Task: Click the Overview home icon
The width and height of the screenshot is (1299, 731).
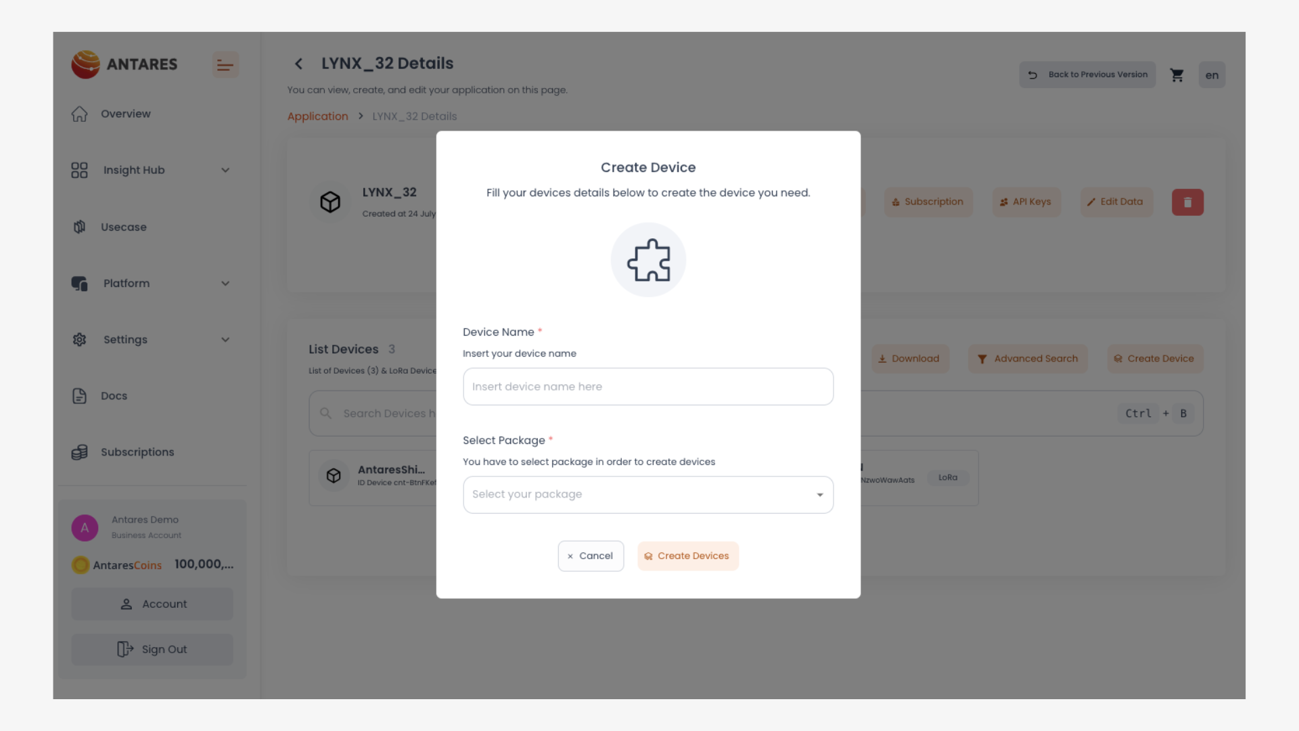Action: [x=80, y=114]
